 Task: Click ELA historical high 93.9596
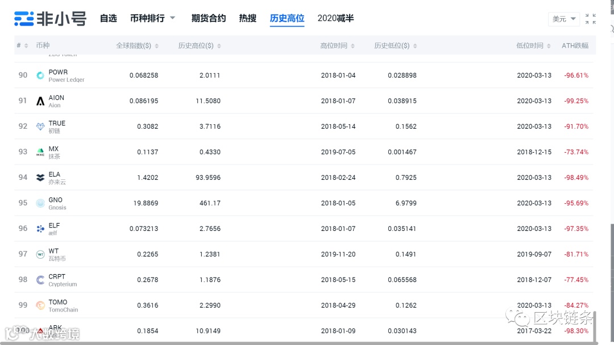(208, 178)
